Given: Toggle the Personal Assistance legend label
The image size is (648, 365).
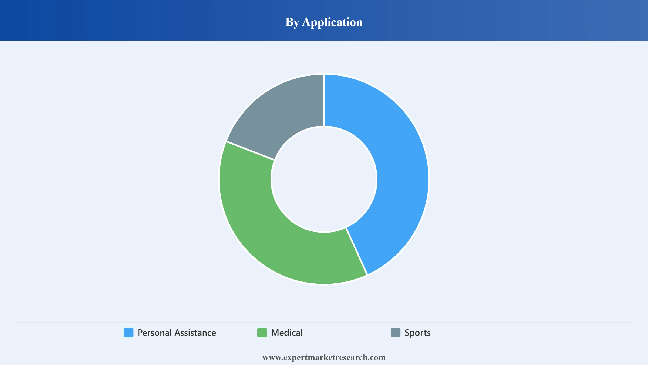Looking at the screenshot, I should tap(177, 333).
